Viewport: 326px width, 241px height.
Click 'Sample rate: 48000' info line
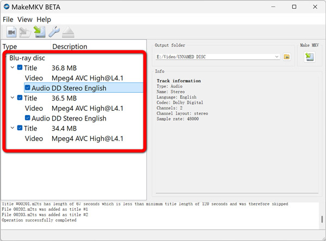178,119
